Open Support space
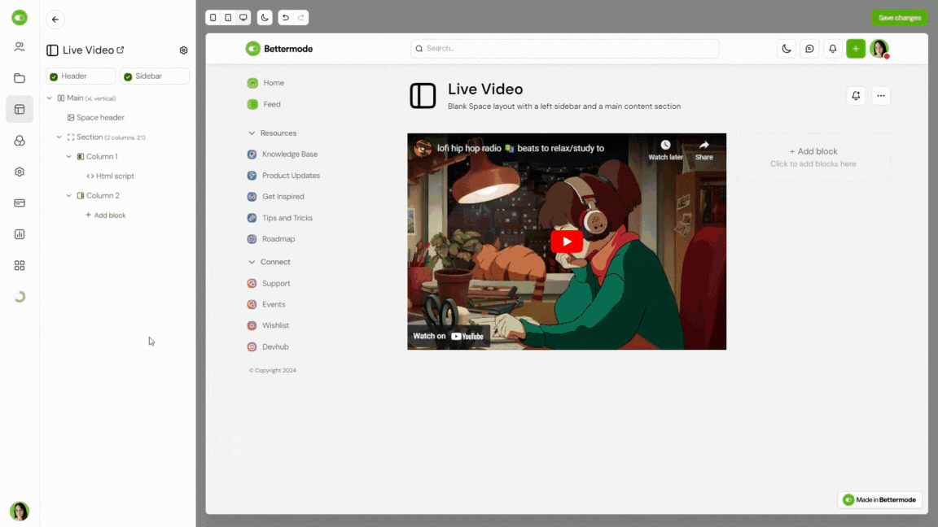Image resolution: width=938 pixels, height=527 pixels. point(269,283)
